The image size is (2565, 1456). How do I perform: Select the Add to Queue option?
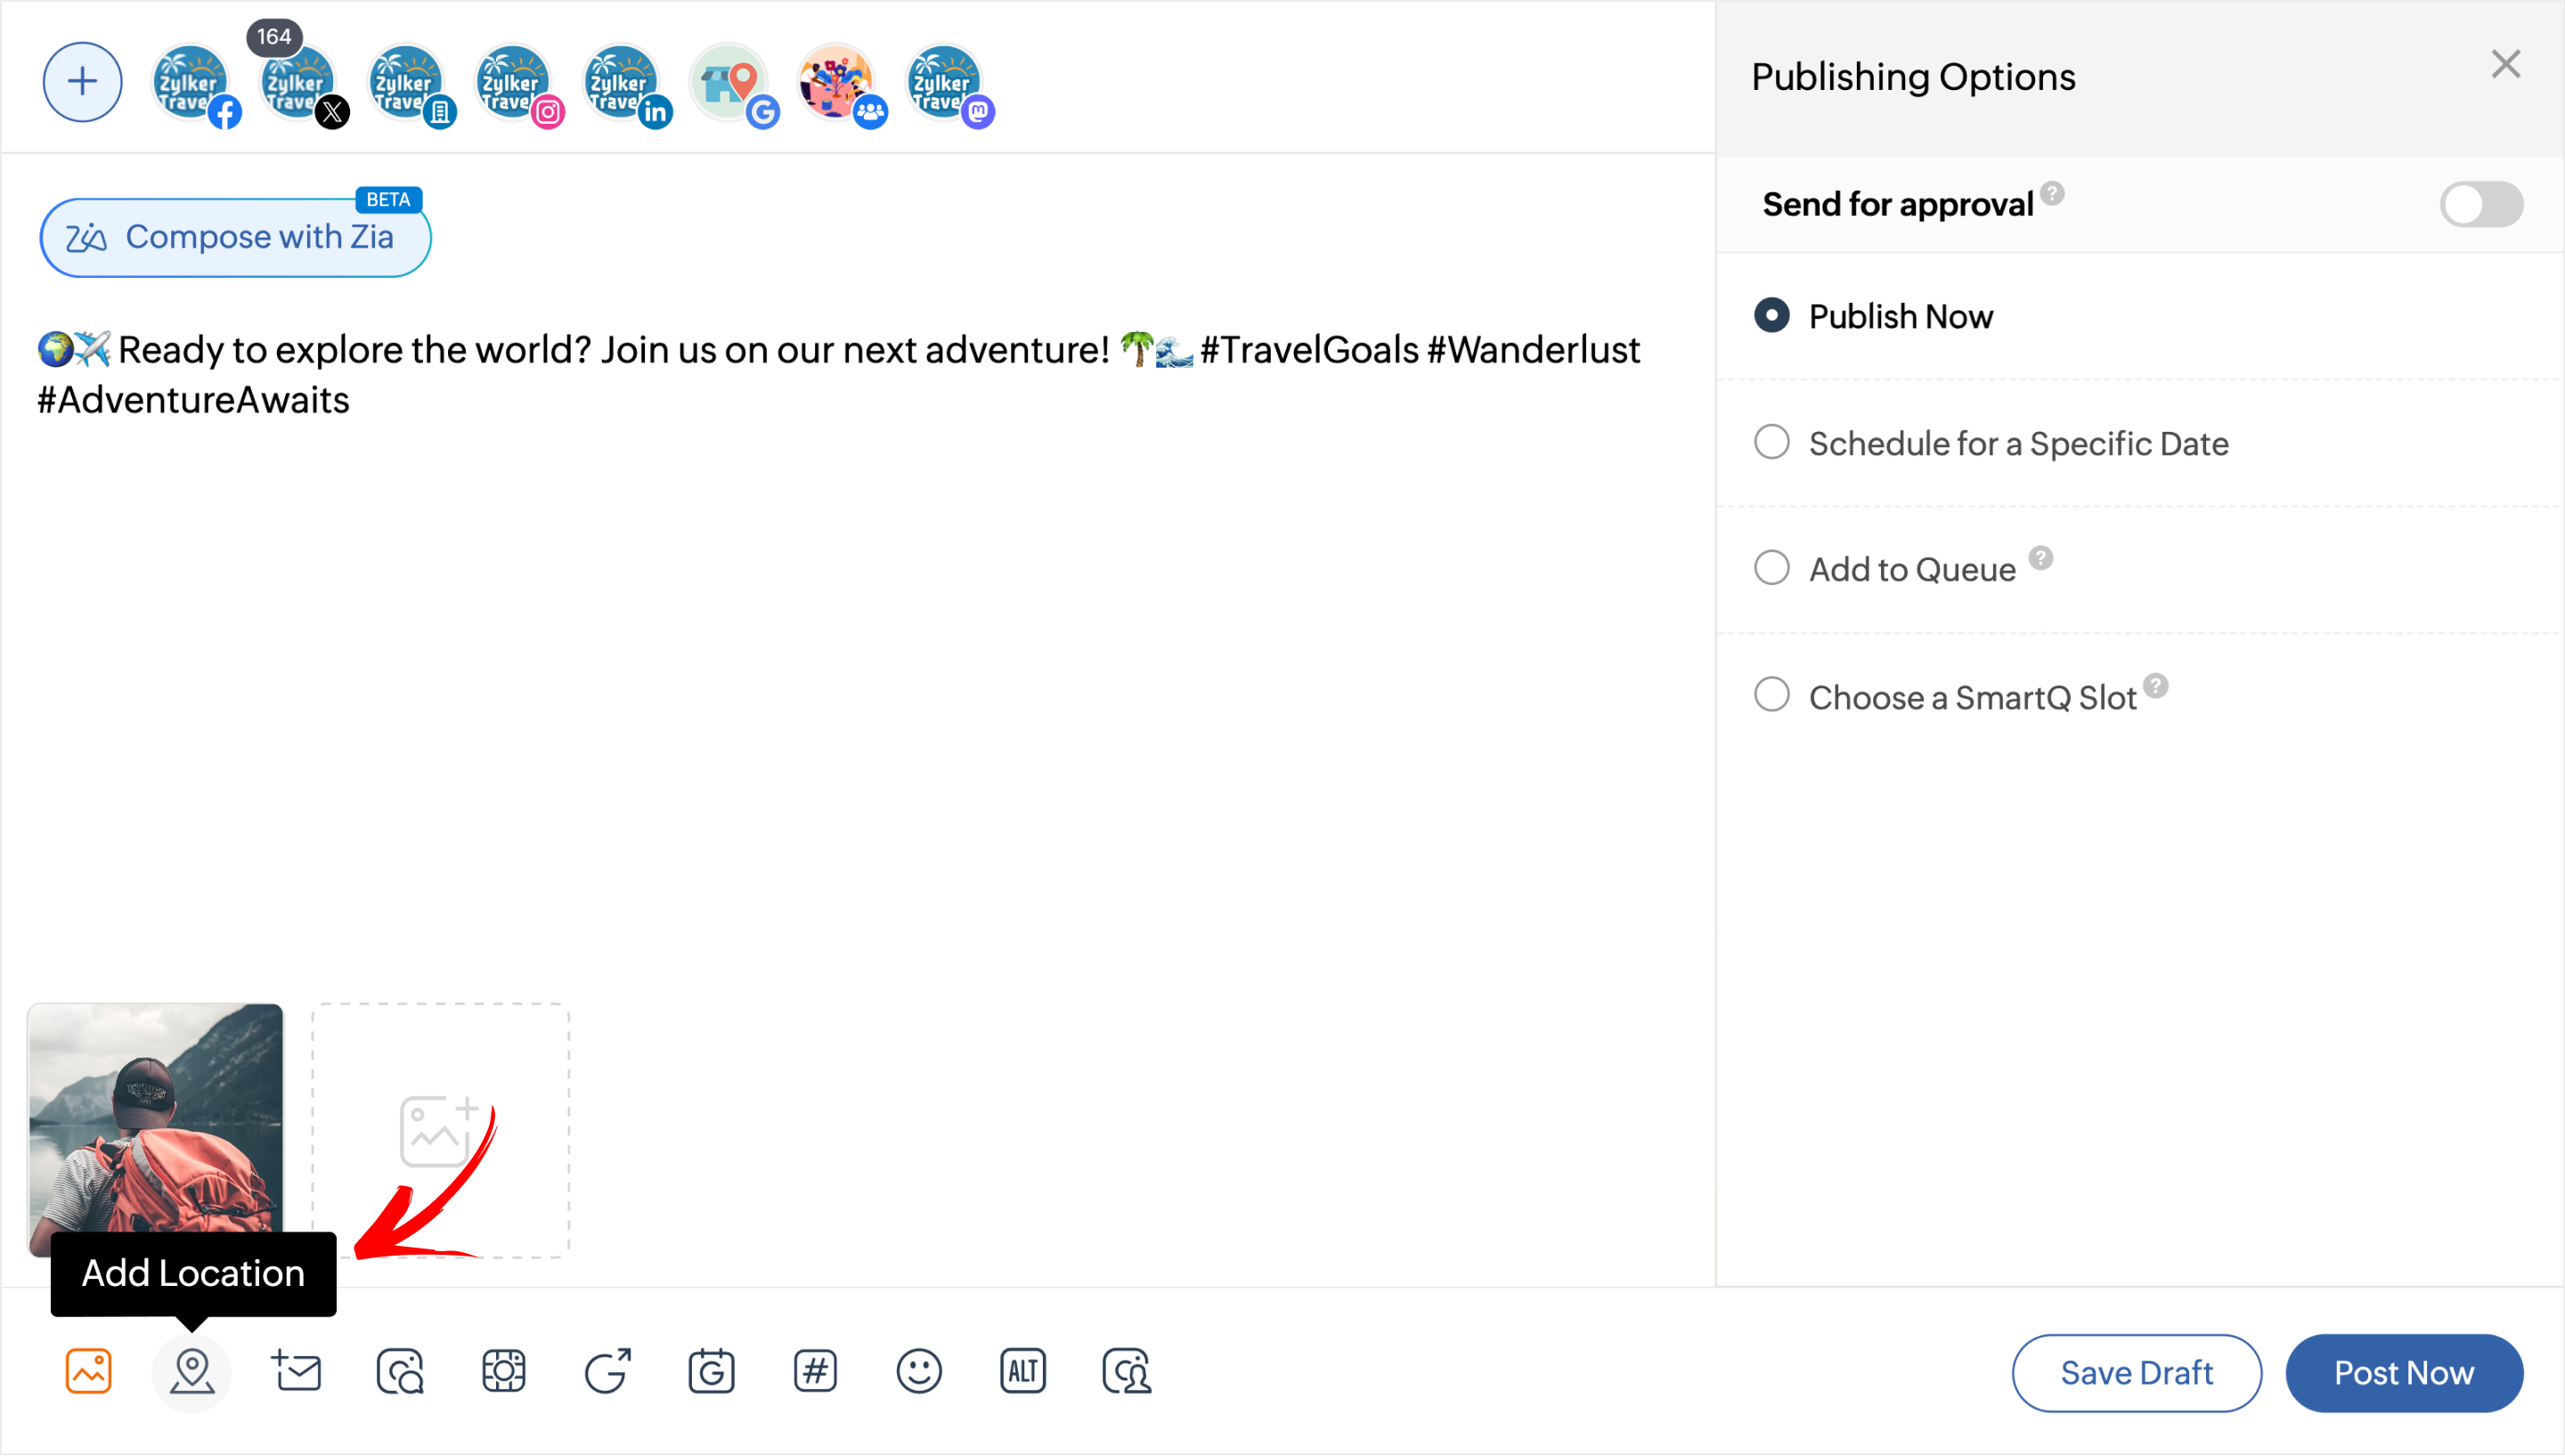click(x=1771, y=568)
